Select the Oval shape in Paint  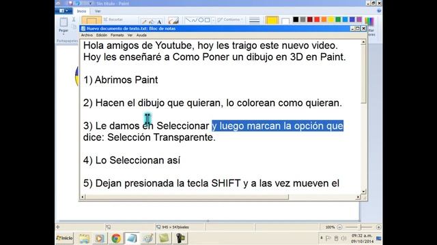(x=201, y=20)
